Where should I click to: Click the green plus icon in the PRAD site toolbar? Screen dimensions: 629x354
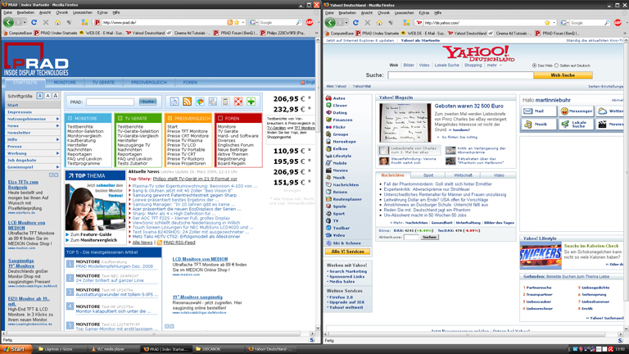tap(251, 102)
